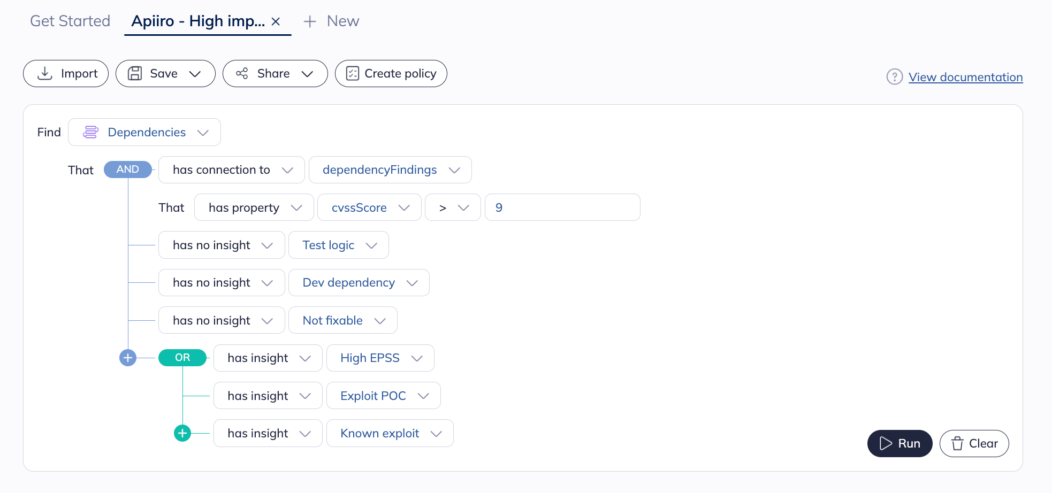Open the View documentation link

(965, 77)
